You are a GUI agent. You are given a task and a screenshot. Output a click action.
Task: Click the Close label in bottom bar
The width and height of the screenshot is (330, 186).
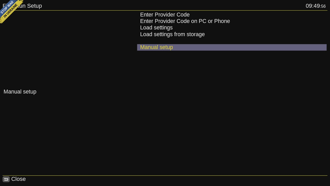(x=19, y=179)
